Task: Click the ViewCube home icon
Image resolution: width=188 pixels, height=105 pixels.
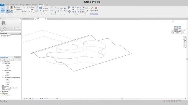Action: (173, 22)
